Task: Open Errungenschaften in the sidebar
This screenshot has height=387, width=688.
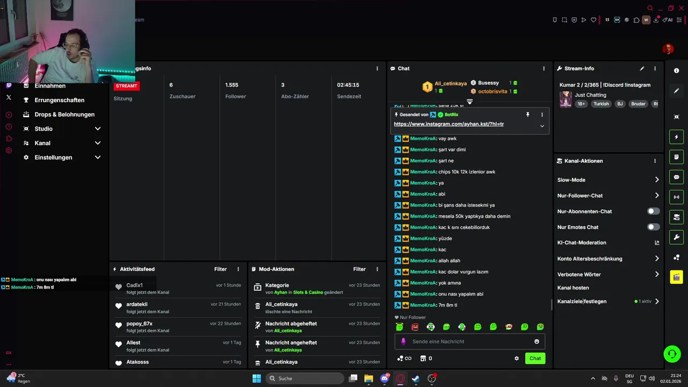Action: [59, 100]
